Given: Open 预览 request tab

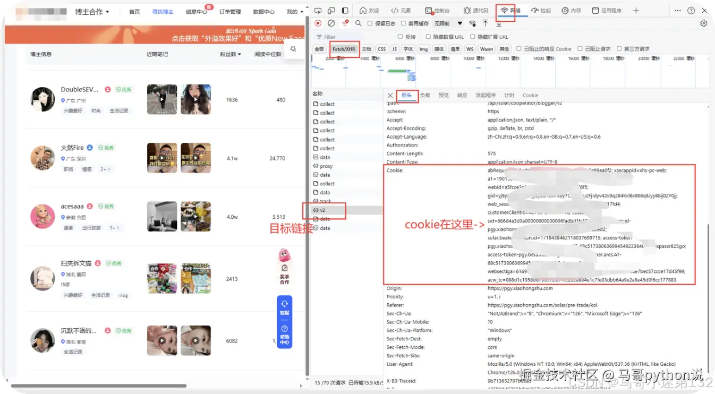Looking at the screenshot, I should 444,96.
